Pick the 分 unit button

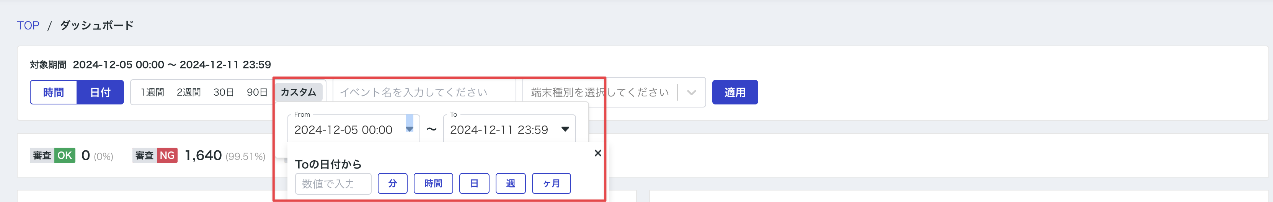392,184
